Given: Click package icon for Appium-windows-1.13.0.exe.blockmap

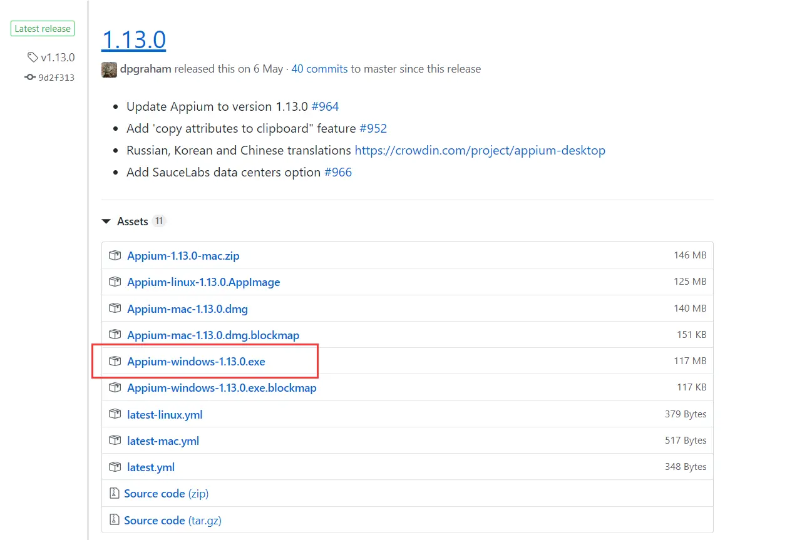Looking at the screenshot, I should click(115, 387).
